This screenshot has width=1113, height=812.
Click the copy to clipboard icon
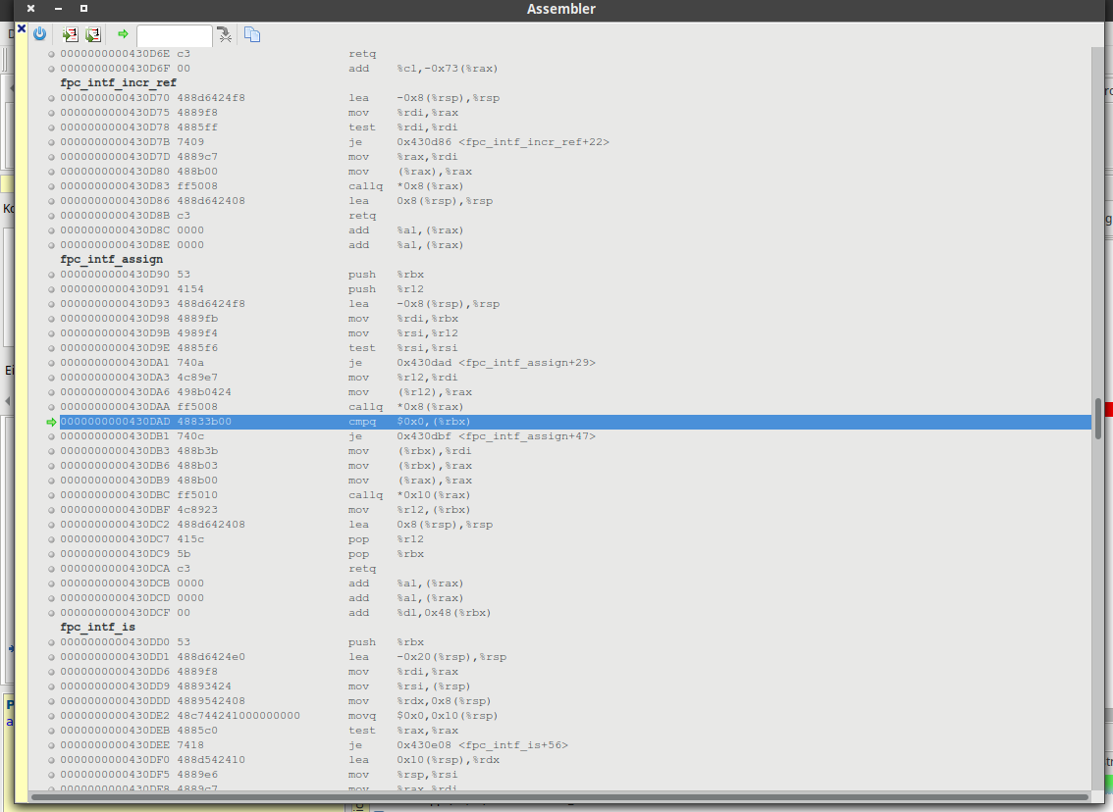(252, 35)
